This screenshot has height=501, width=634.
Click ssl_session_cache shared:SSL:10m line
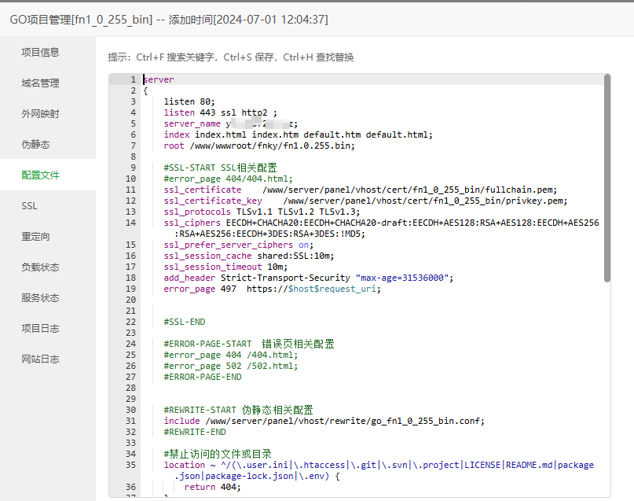click(x=249, y=256)
